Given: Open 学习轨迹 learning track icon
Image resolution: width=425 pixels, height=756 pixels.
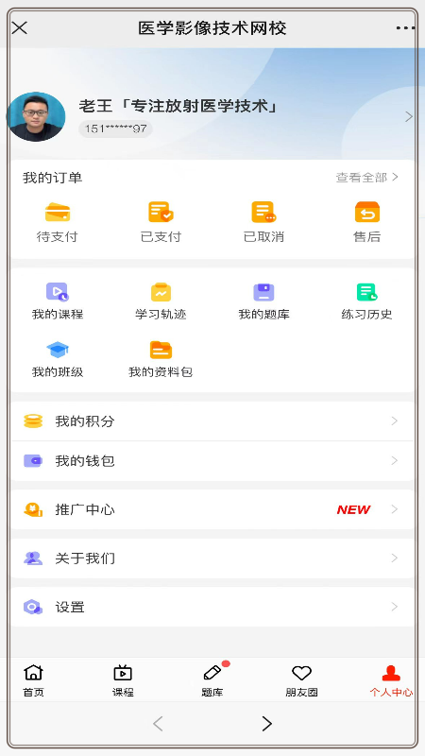Looking at the screenshot, I should pyautogui.click(x=161, y=292).
